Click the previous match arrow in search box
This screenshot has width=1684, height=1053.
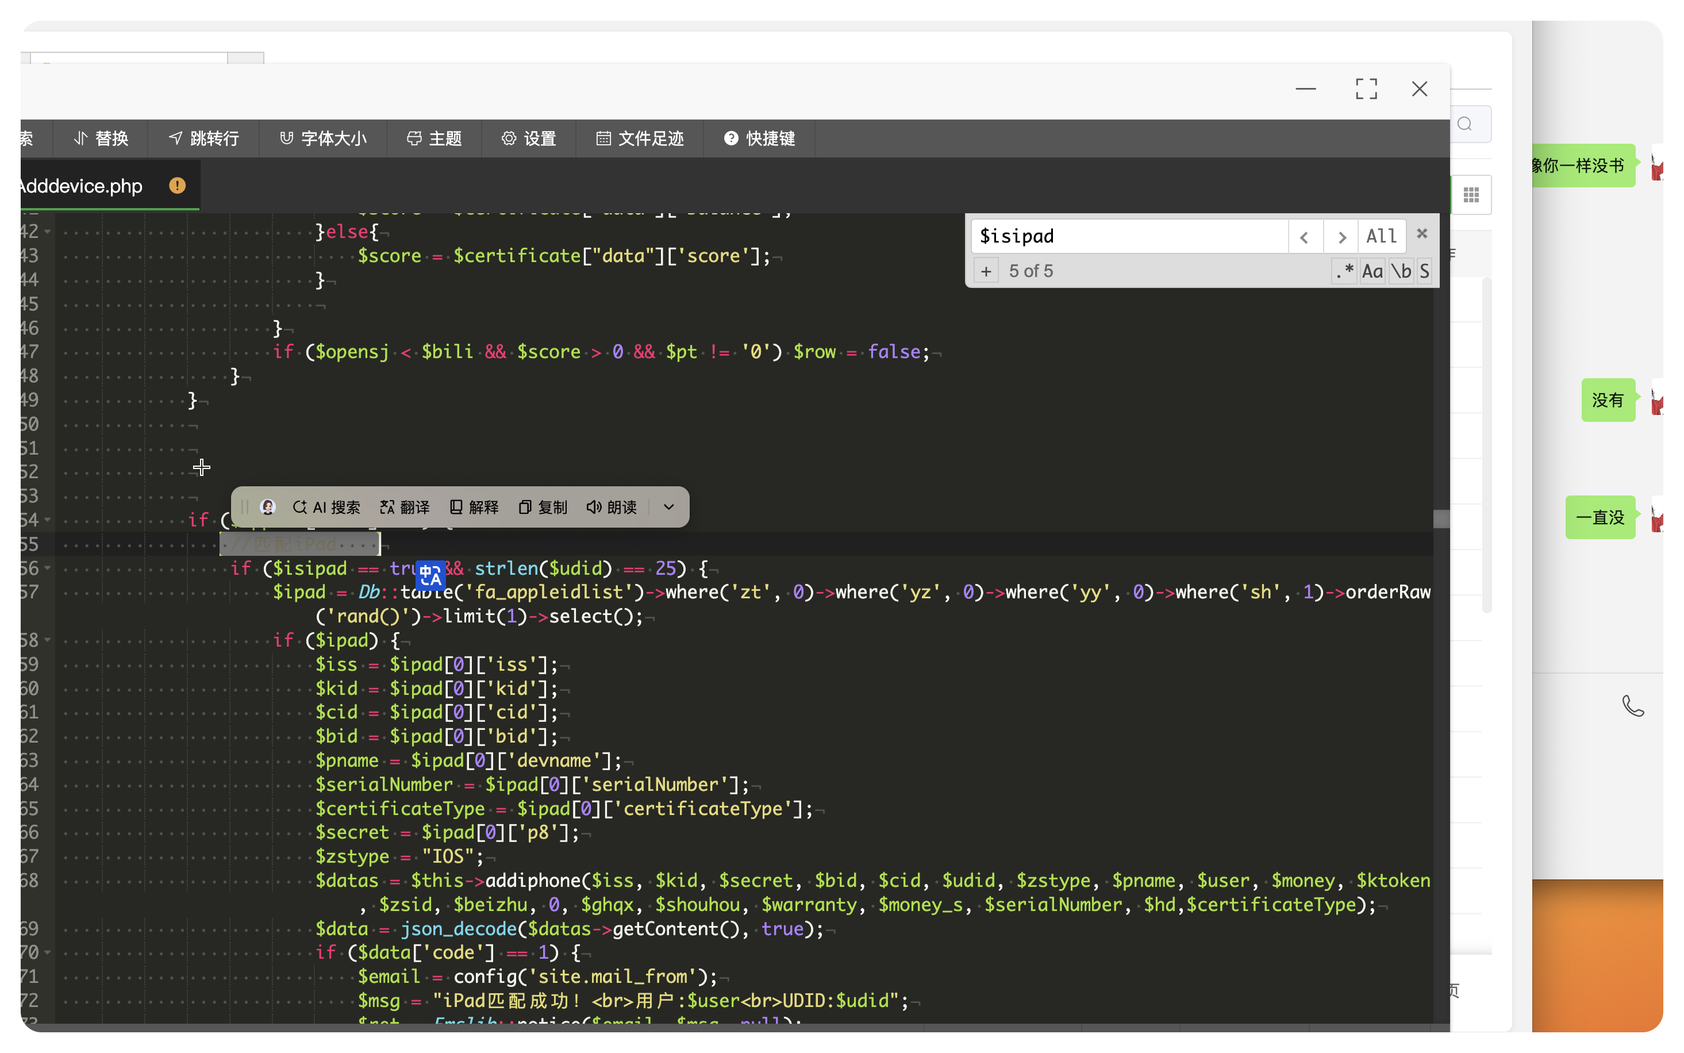1305,237
